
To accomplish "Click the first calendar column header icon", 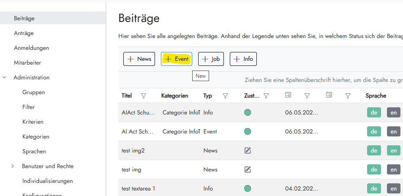I will click(288, 95).
